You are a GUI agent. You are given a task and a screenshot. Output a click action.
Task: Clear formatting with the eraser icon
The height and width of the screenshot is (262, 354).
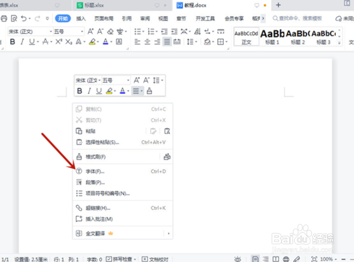coord(110,31)
